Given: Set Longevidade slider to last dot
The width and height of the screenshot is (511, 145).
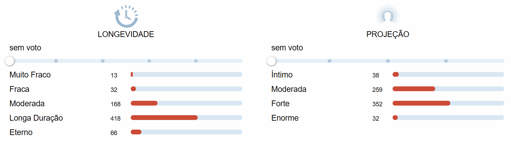Looking at the screenshot, I should [196, 61].
